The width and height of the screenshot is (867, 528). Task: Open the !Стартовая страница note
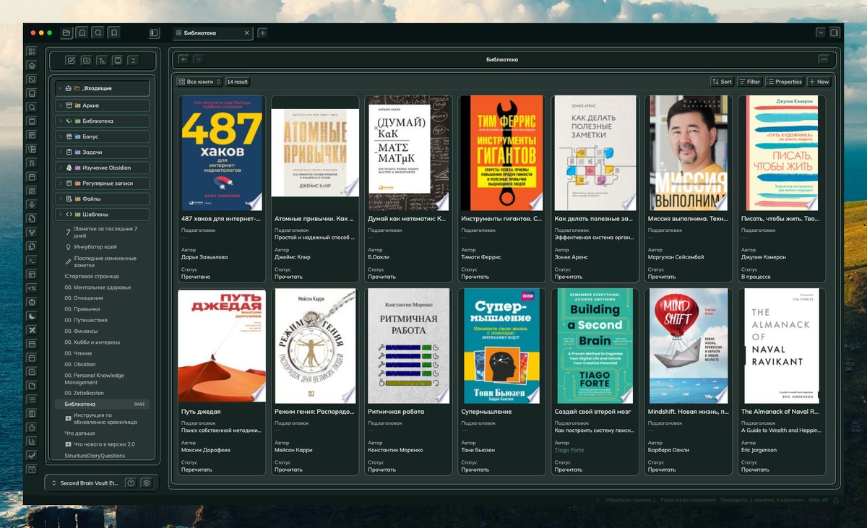point(92,276)
